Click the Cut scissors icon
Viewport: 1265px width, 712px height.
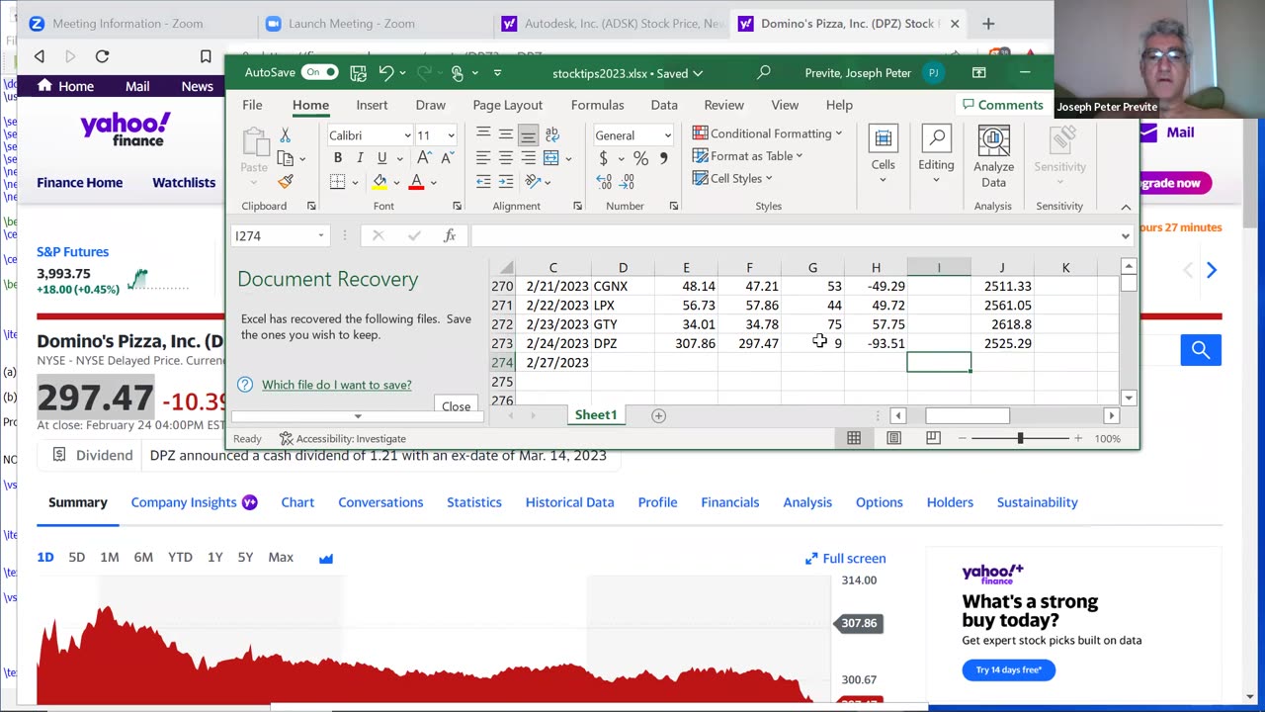coord(285,135)
